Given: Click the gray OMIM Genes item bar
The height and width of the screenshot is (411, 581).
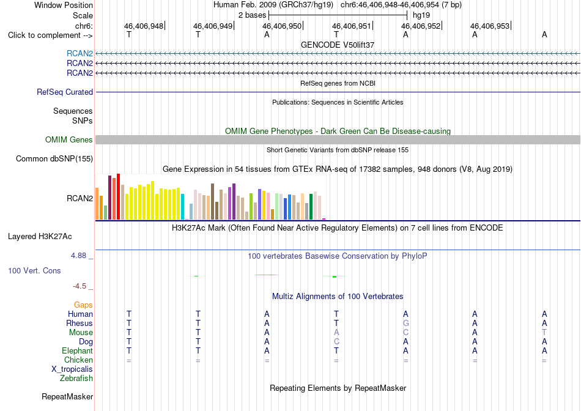Looking at the screenshot, I should point(338,139).
